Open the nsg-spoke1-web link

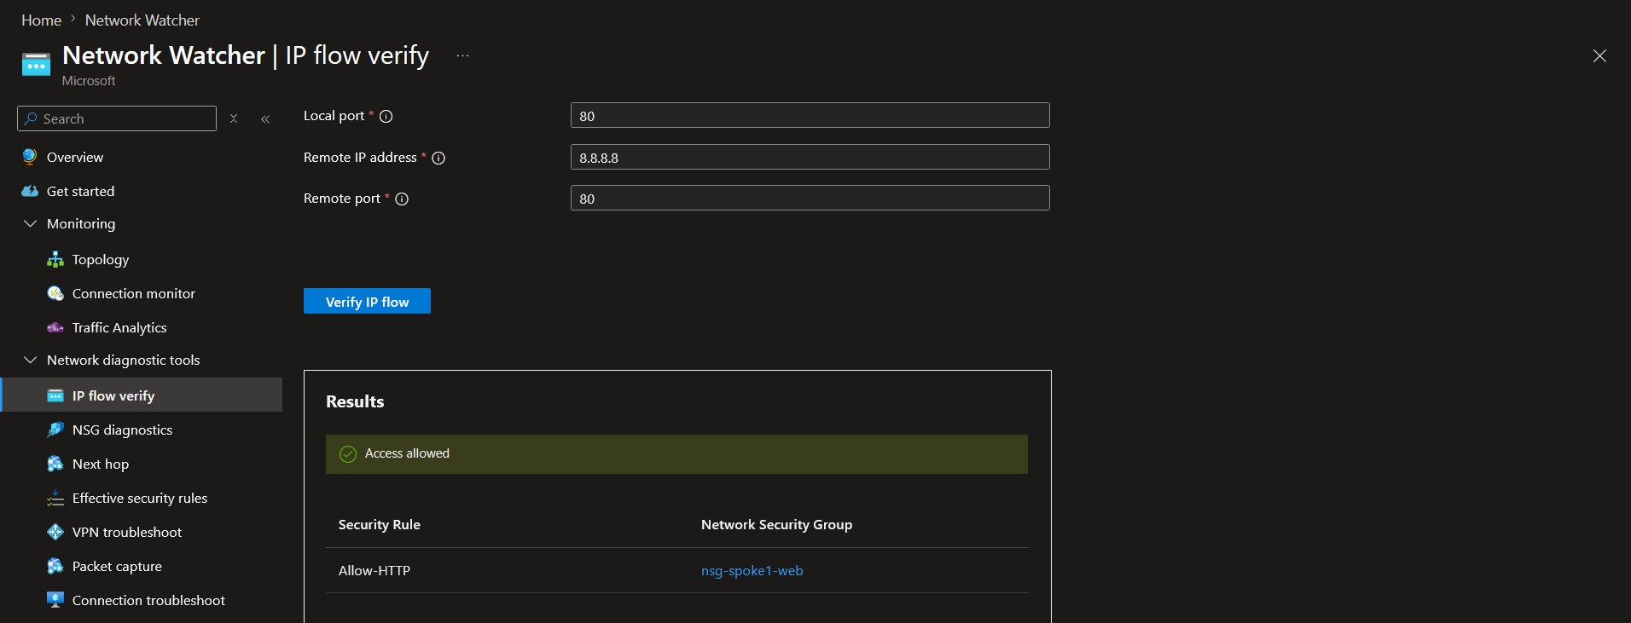pos(752,570)
